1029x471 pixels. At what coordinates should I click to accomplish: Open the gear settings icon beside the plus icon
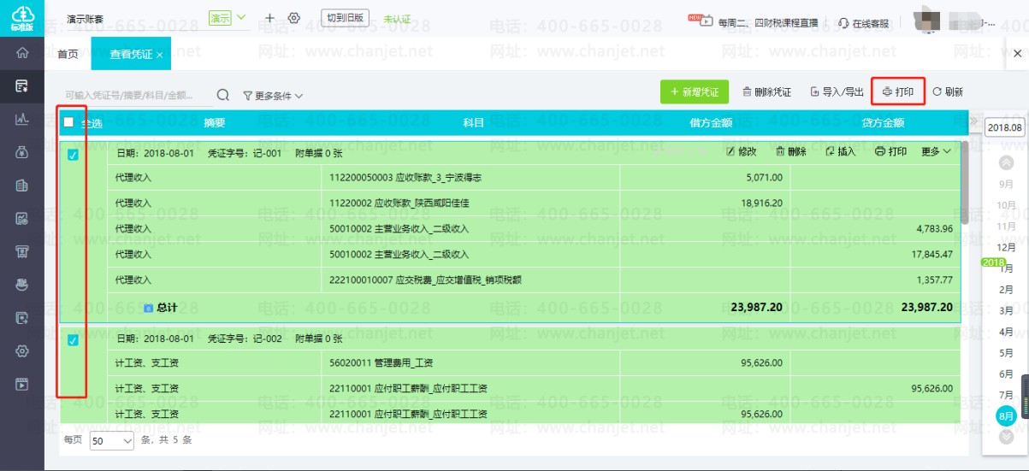click(x=294, y=18)
